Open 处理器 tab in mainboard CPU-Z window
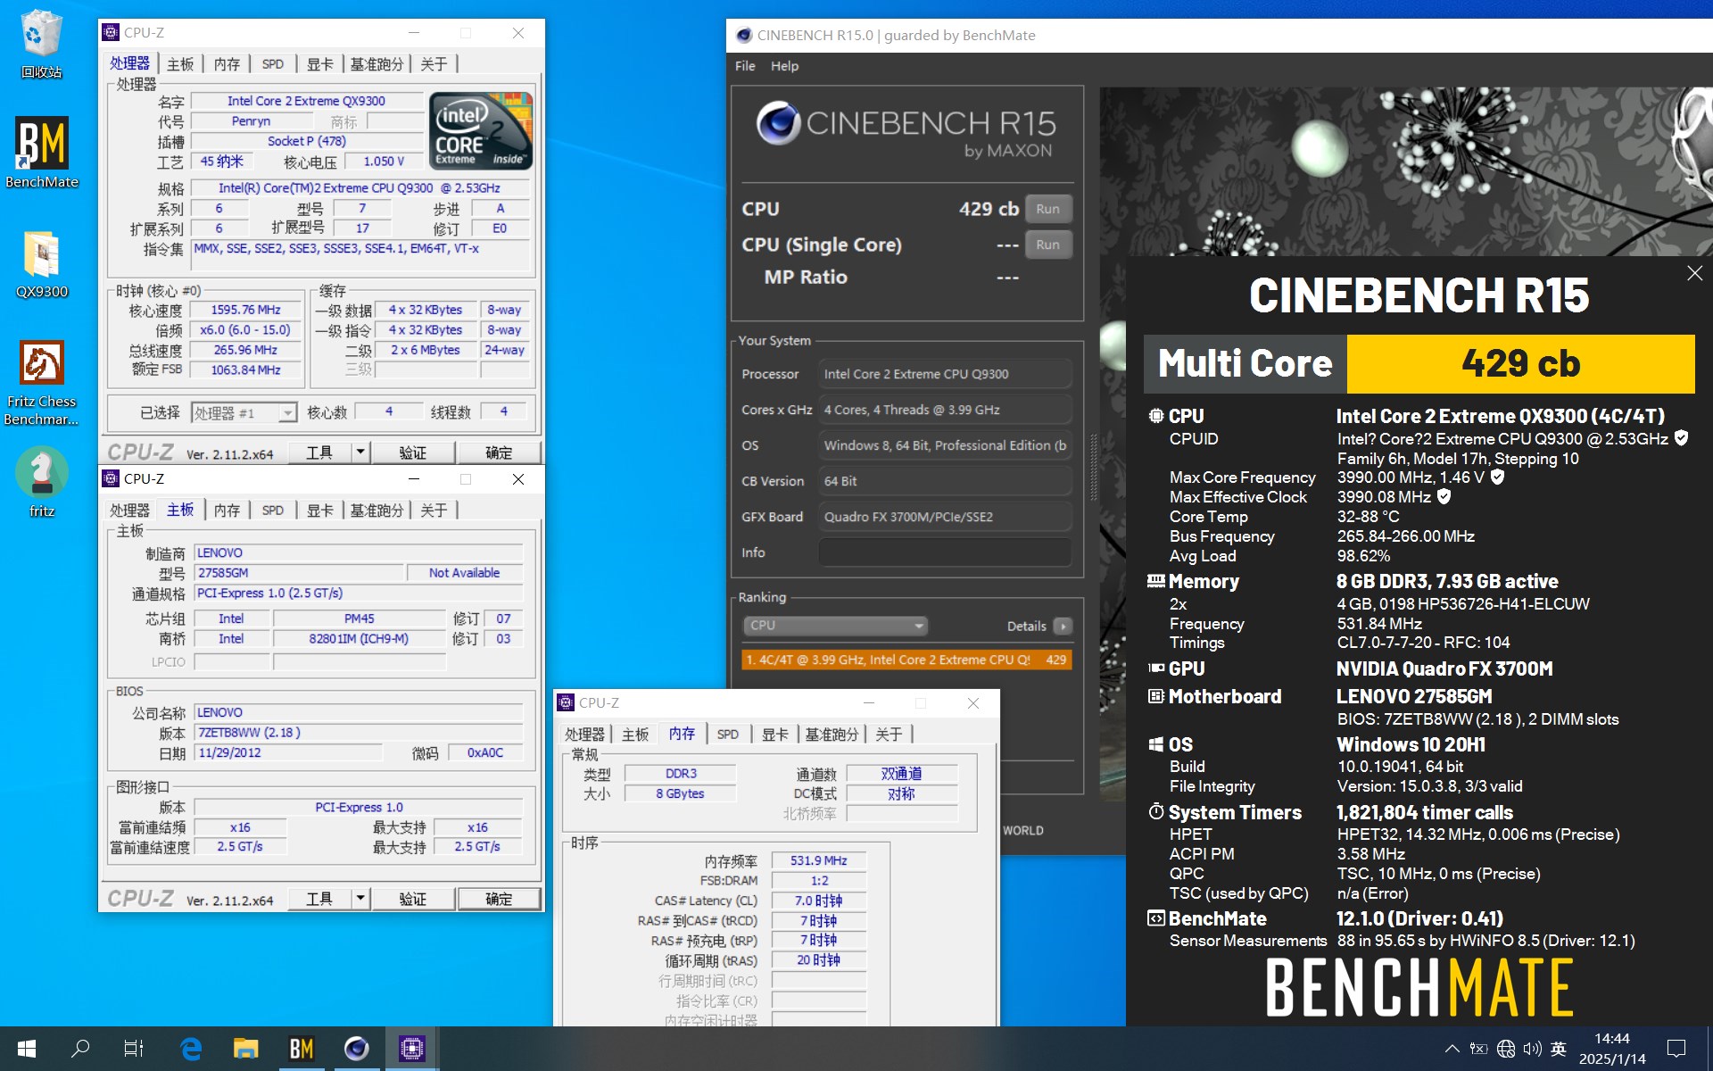This screenshot has width=1713, height=1071. click(129, 511)
